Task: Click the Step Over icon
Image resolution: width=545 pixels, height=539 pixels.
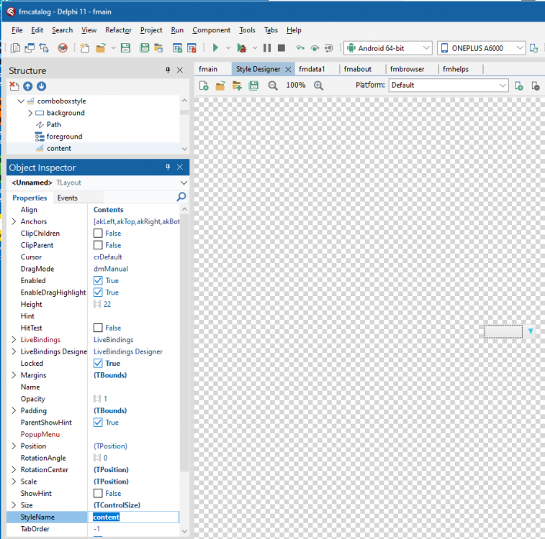Action: [315, 48]
